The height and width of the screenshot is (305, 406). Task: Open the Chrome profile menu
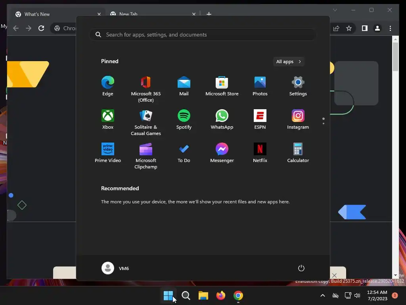tap(377, 28)
